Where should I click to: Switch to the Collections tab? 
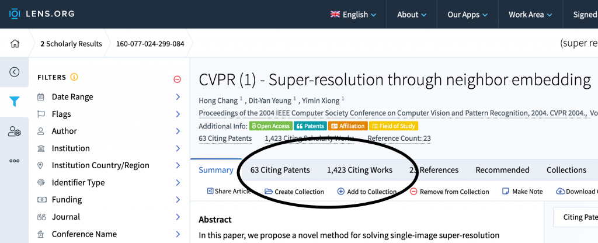566,170
